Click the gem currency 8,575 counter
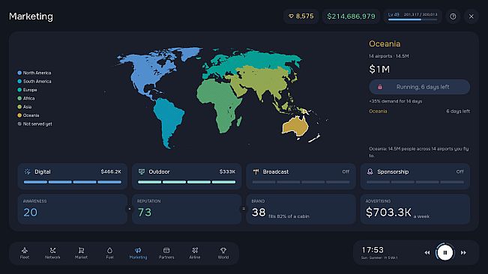 301,16
